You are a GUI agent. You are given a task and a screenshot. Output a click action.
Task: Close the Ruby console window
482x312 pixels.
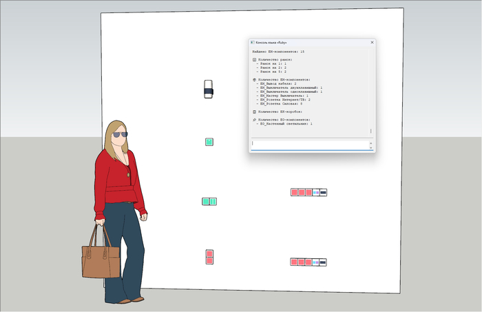click(x=372, y=43)
